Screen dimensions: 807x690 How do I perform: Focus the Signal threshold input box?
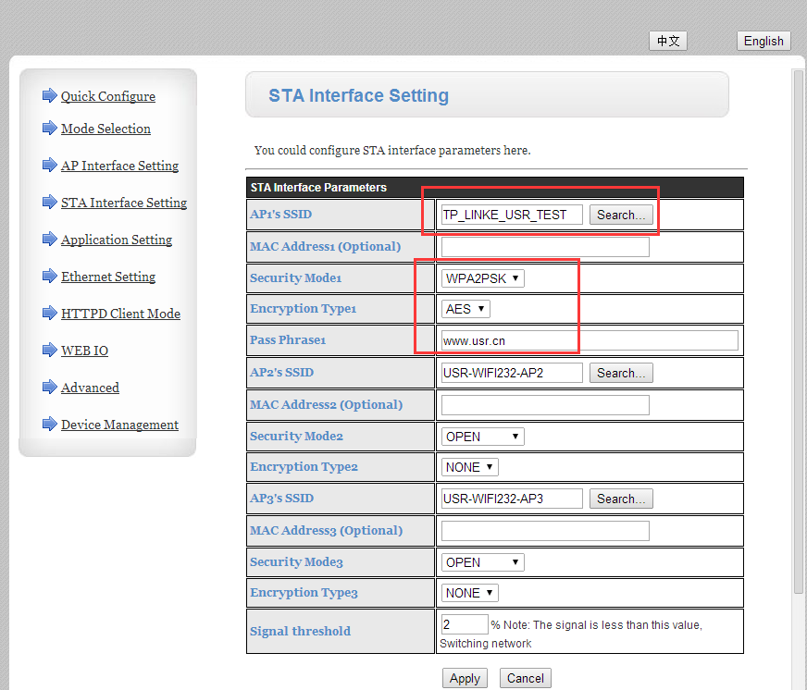coord(464,624)
